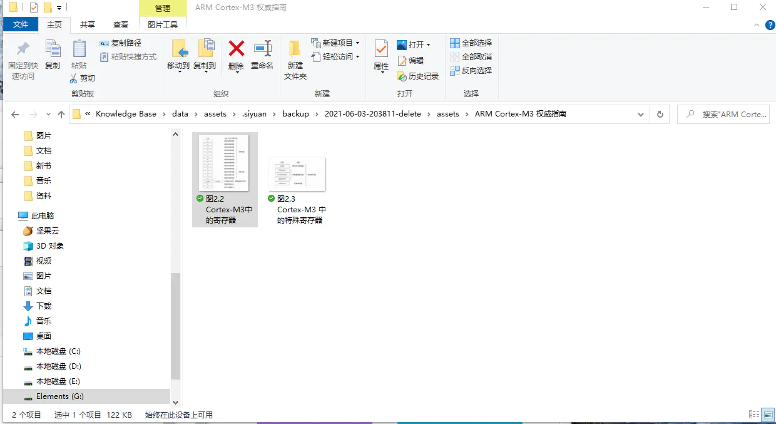Click Select All (全部选择)
This screenshot has width=776, height=424.
[x=471, y=43]
